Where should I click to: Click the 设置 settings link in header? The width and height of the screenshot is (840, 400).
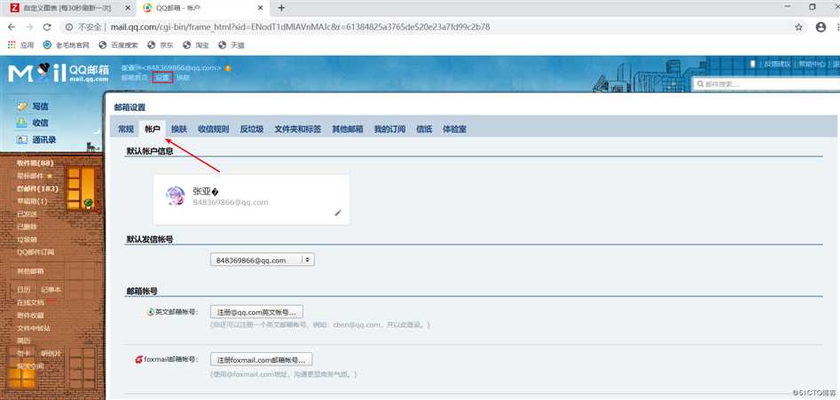[x=162, y=78]
